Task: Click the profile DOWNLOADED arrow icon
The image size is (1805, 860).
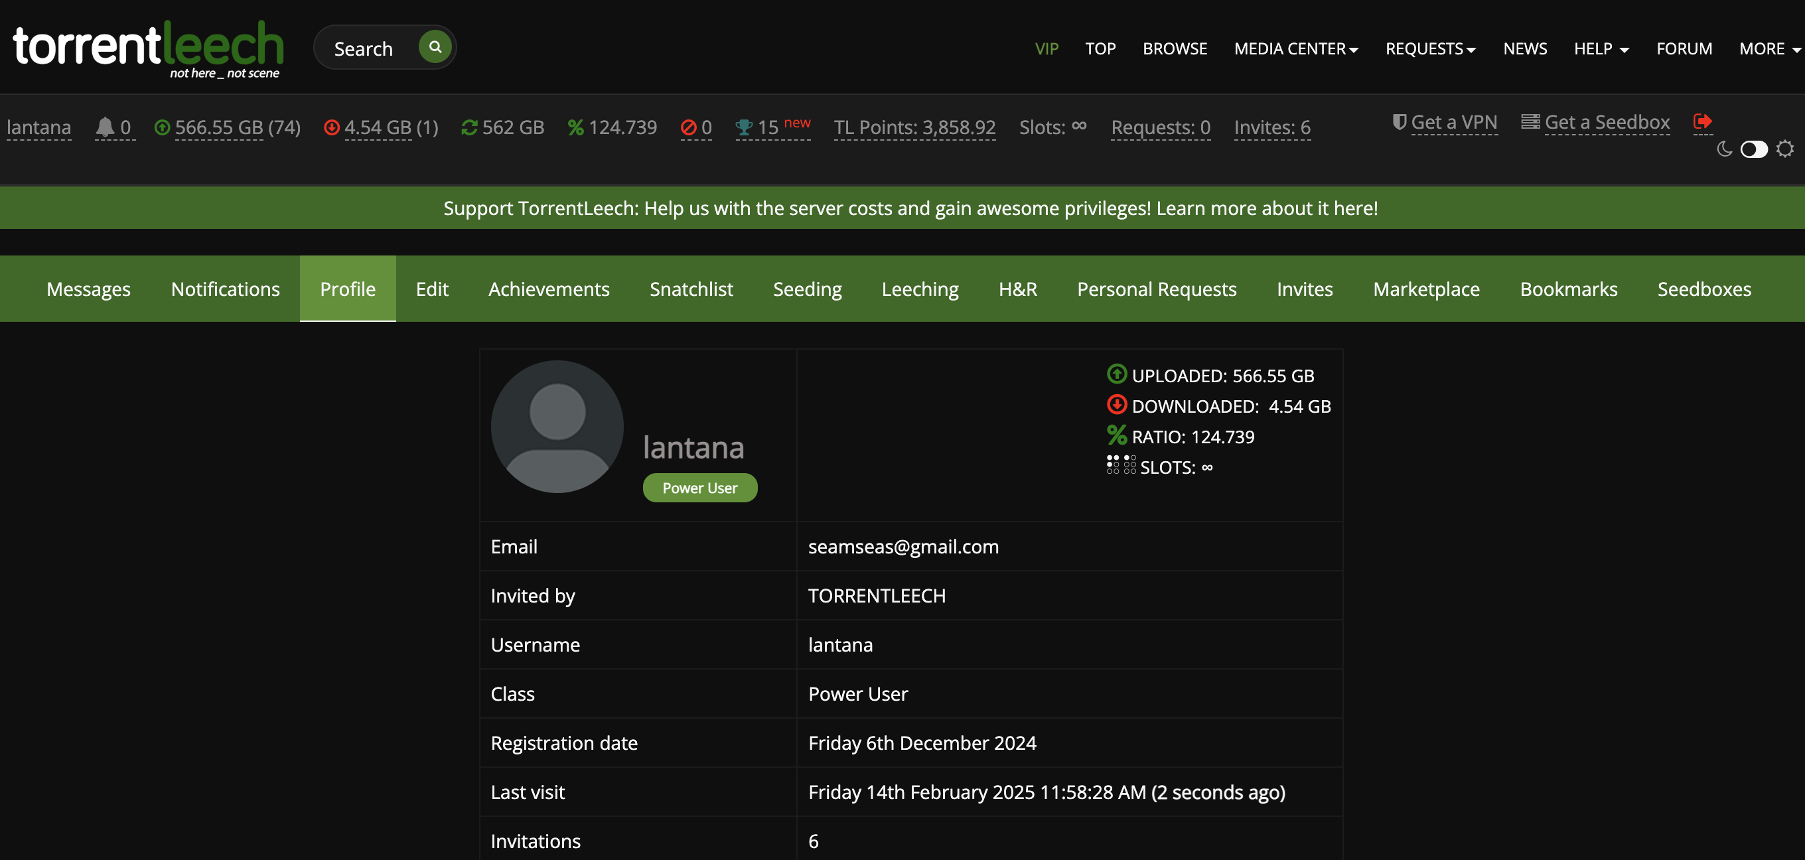Action: 1117,405
